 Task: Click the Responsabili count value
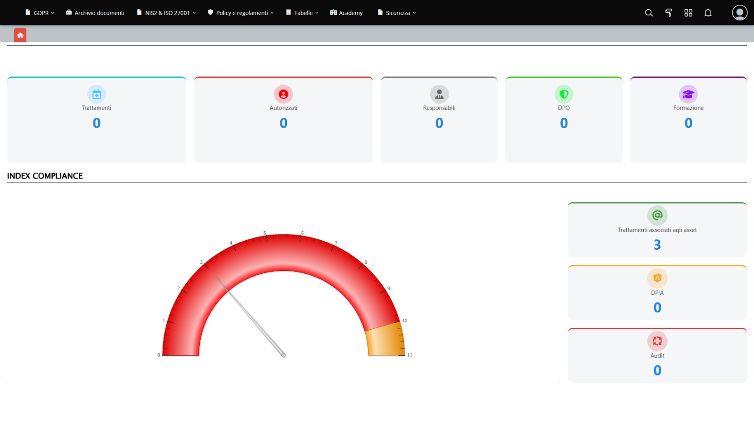click(x=439, y=123)
